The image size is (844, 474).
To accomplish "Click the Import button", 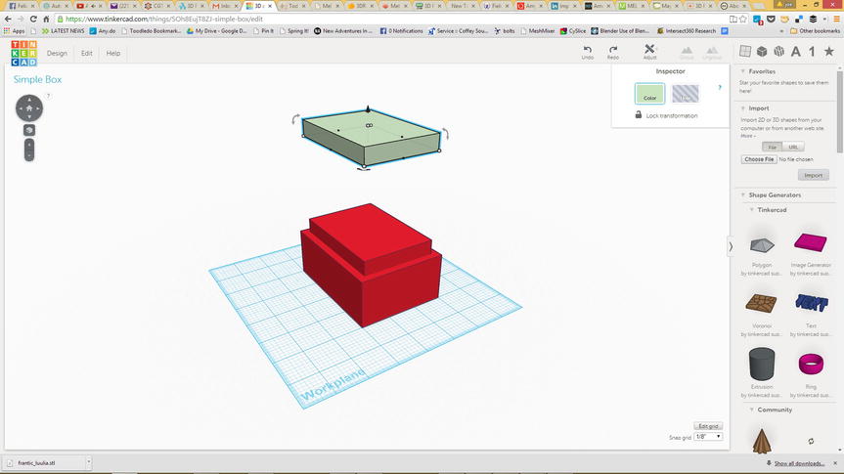I will 814,175.
